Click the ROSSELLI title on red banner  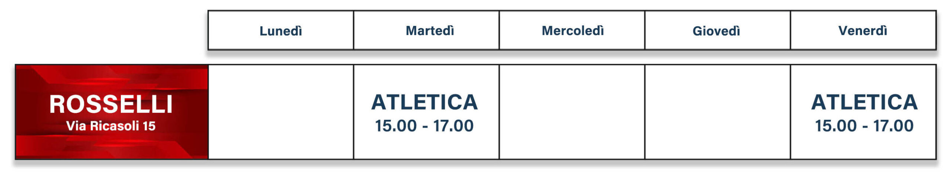click(x=111, y=104)
